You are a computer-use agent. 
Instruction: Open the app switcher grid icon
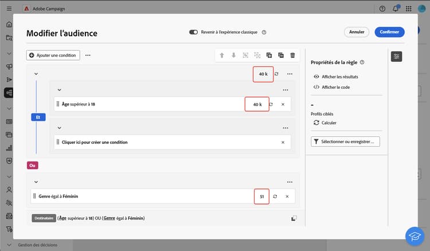coord(409,9)
